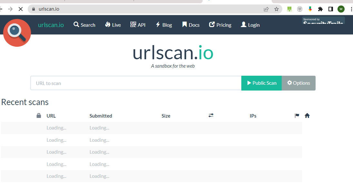The image size is (353, 183).
Task: Open the Live scans page
Action: (113, 25)
